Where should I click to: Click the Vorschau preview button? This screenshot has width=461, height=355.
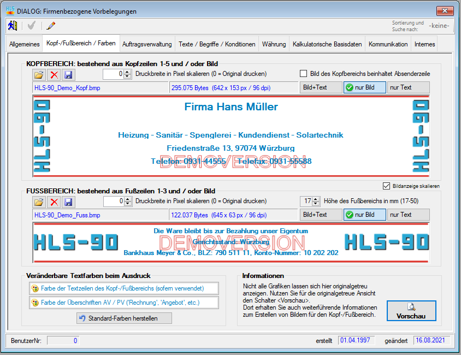(411, 310)
